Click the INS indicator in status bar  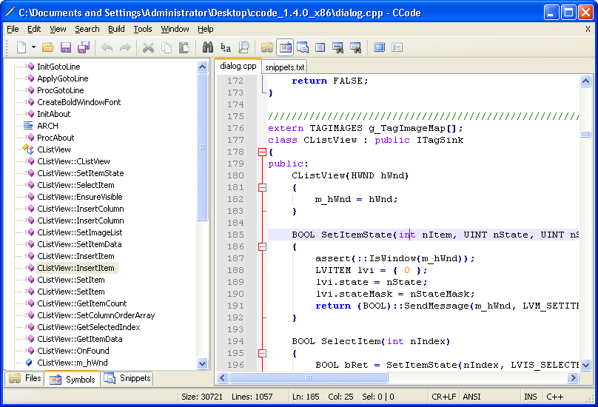click(530, 397)
